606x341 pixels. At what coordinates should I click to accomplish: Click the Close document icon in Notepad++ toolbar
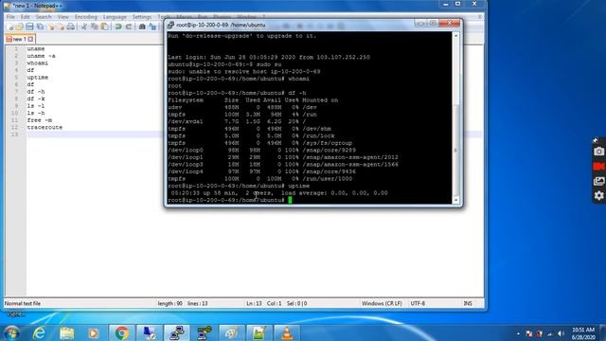point(50,27)
